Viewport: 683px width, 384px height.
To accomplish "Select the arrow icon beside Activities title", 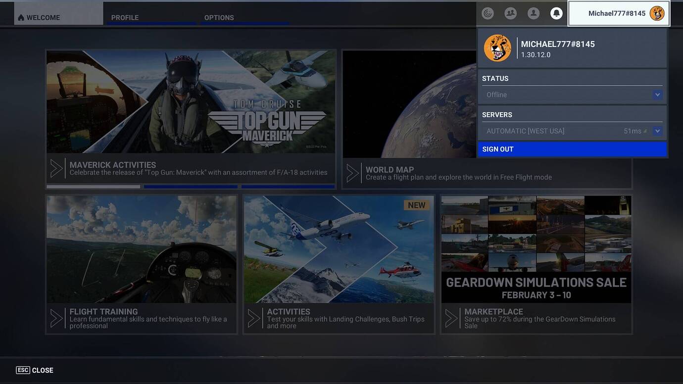I will click(x=254, y=318).
